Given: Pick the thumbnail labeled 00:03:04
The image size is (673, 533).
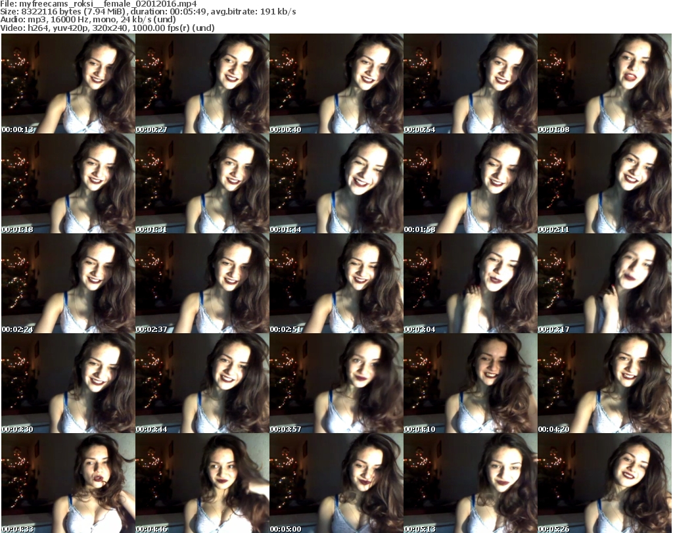Looking at the screenshot, I should click(x=471, y=283).
